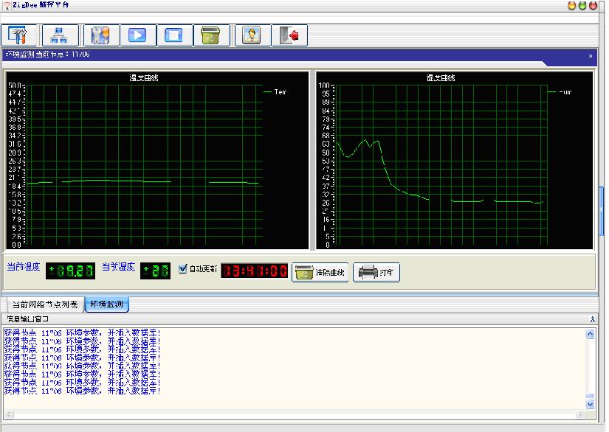609x432 pixels.
Task: Click the current temperature LED display
Action: (x=70, y=271)
